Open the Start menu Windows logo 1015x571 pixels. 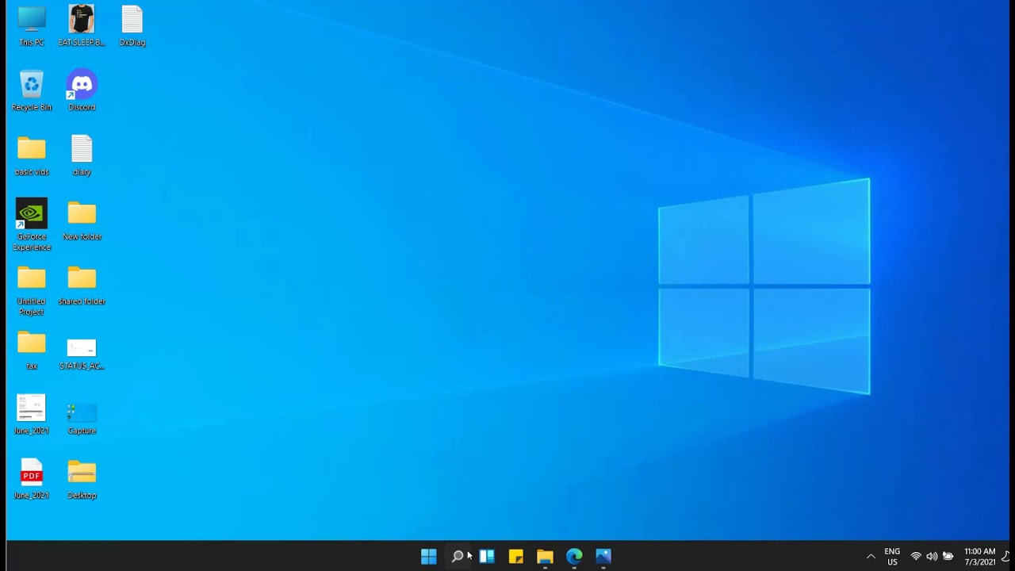tap(428, 556)
